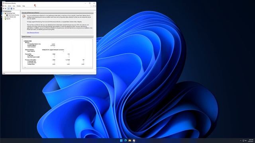Expand the Data Collector Sets node
The height and width of the screenshot is (143, 255).
[4, 17]
